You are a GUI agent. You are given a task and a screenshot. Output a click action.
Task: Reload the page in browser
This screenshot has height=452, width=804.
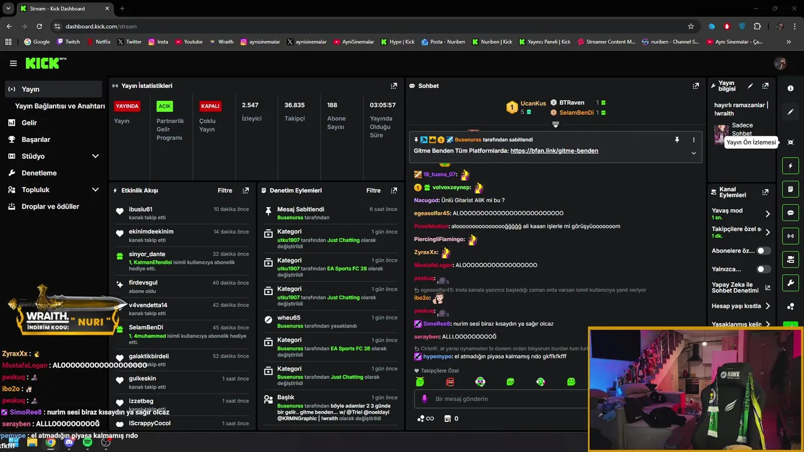[x=39, y=26]
